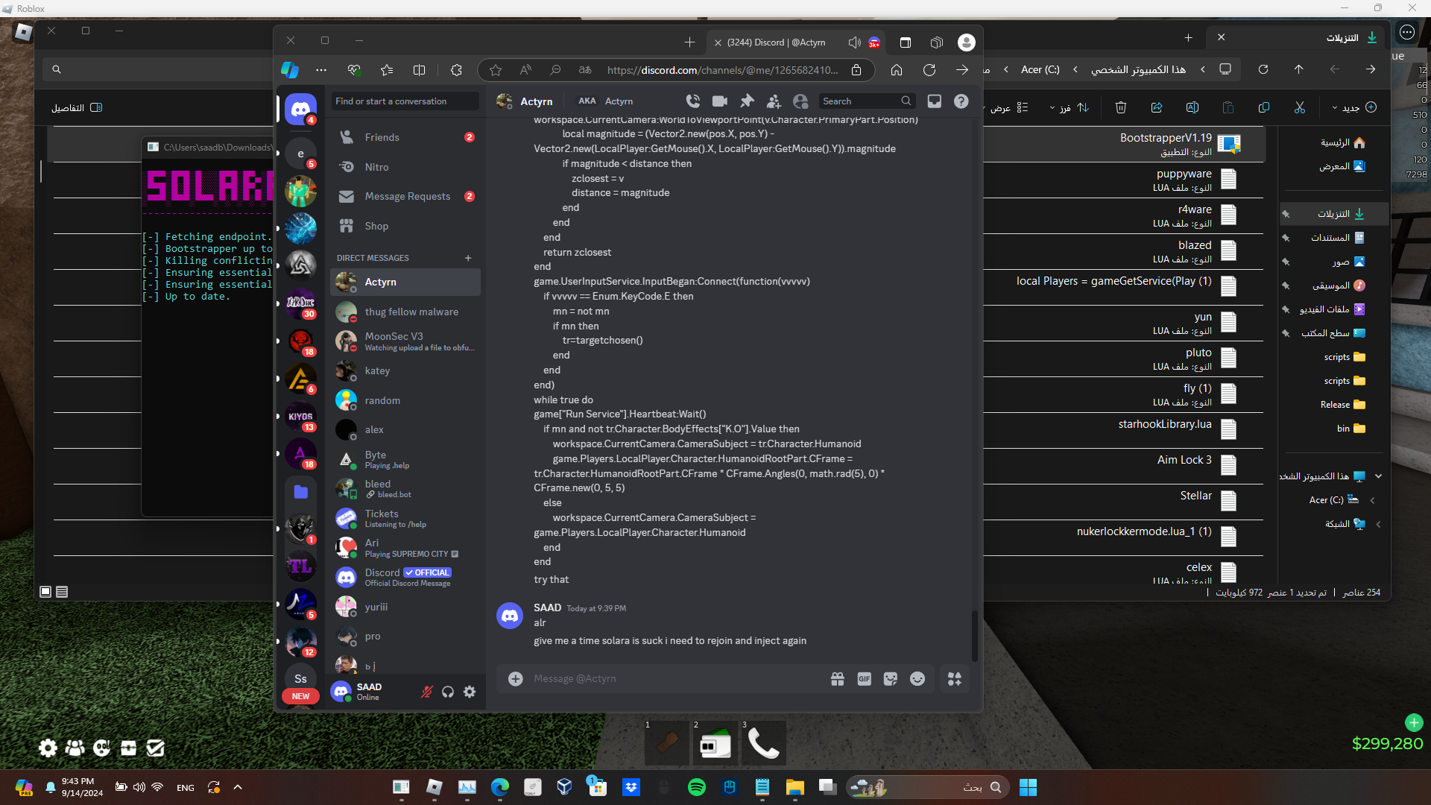
Task: Open Discord inbox icon
Action: point(934,101)
